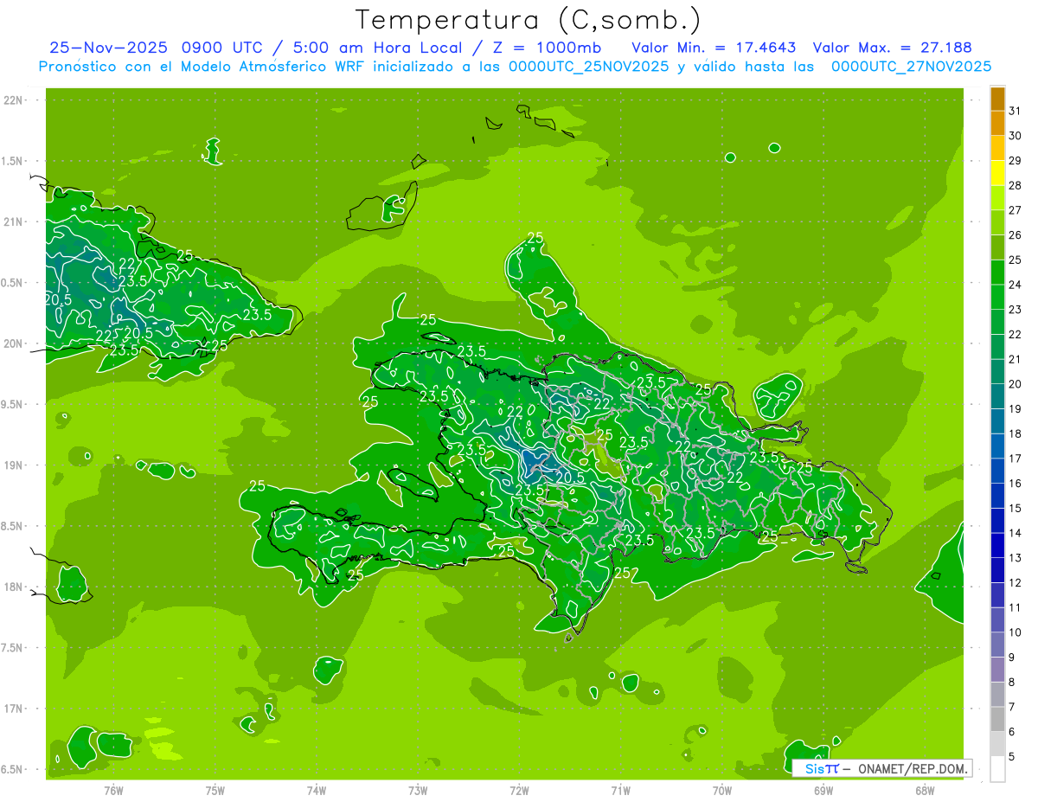Click the '18' color scale label
This screenshot has width=1038, height=802.
click(1016, 434)
